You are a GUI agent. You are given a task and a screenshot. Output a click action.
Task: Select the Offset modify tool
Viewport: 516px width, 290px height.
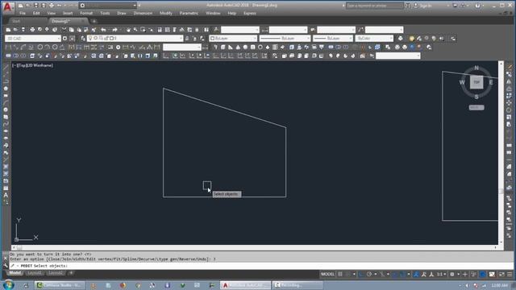(x=509, y=89)
